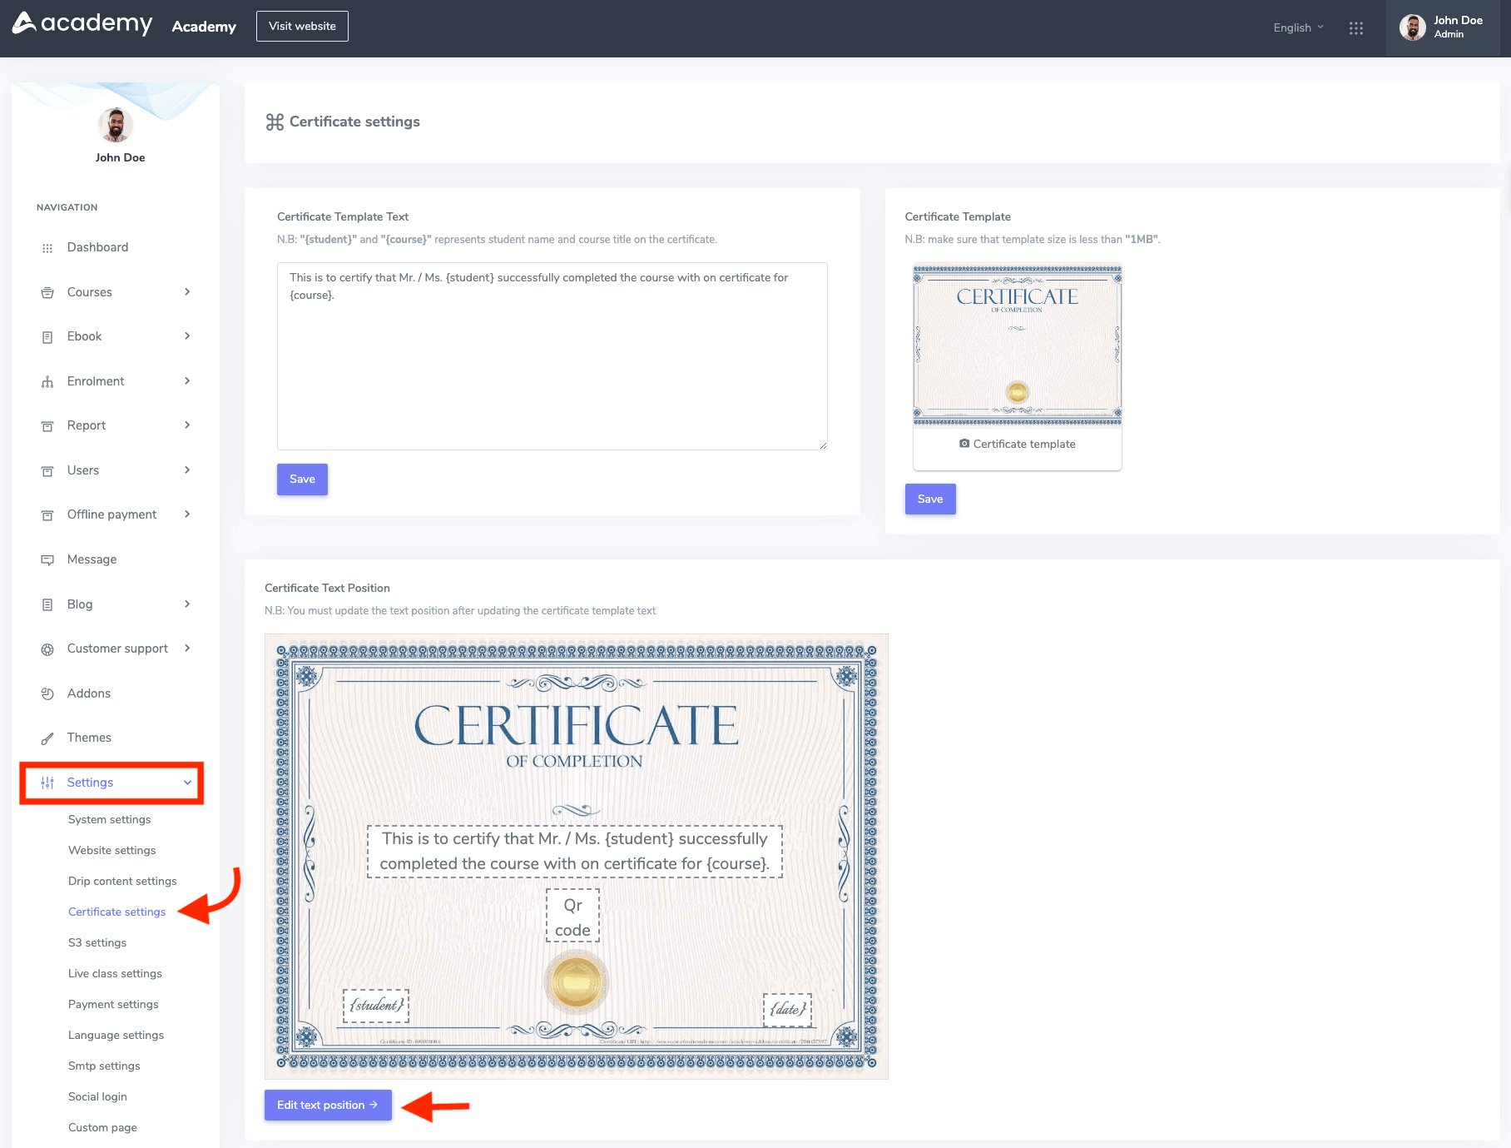Select the Blog sidebar icon

[47, 604]
